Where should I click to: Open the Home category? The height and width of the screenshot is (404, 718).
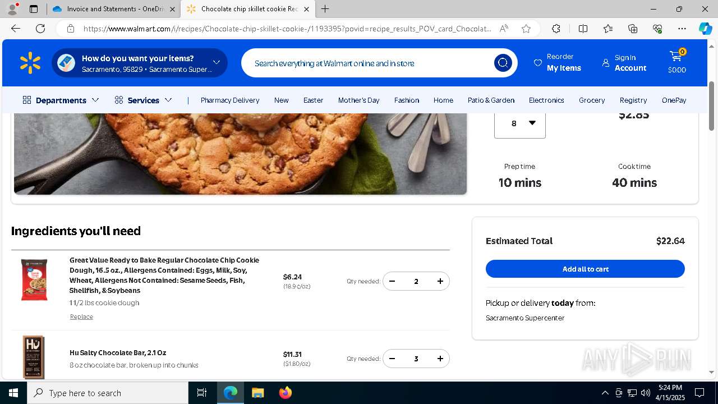(443, 100)
